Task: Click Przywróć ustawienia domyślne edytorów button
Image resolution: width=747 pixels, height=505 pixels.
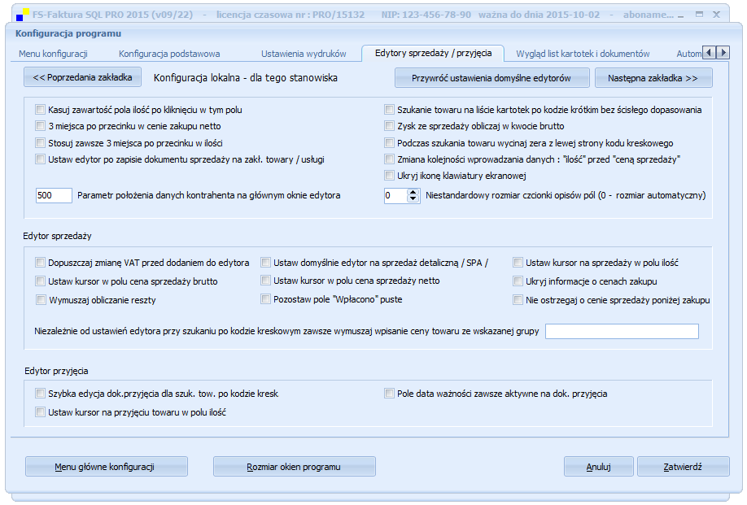Action: coord(491,78)
